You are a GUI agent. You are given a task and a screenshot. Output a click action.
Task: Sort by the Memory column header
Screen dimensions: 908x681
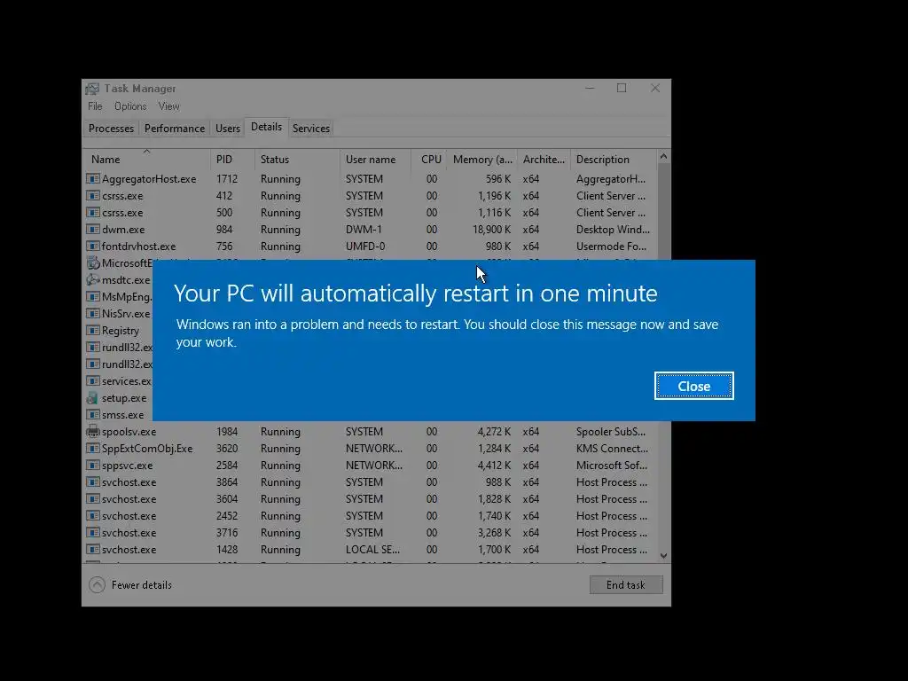[x=481, y=160]
